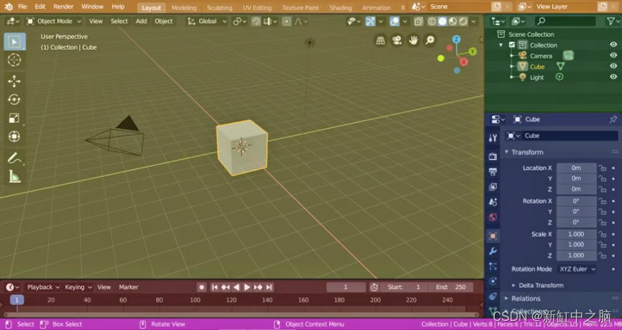The width and height of the screenshot is (622, 330).
Task: Select the Select Box tool
Action: (x=15, y=41)
